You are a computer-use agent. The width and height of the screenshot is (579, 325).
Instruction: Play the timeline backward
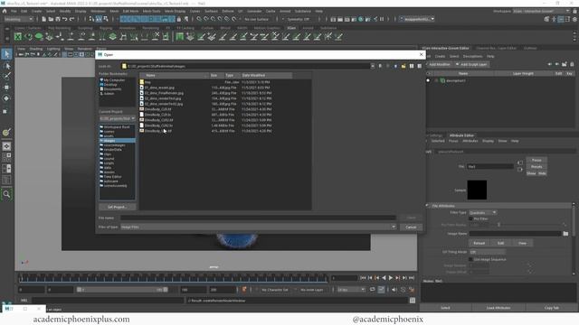click(x=384, y=278)
